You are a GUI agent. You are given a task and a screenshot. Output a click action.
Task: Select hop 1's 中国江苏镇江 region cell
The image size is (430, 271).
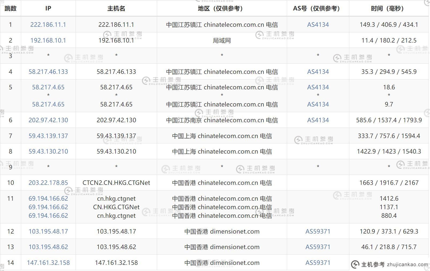tap(222, 25)
